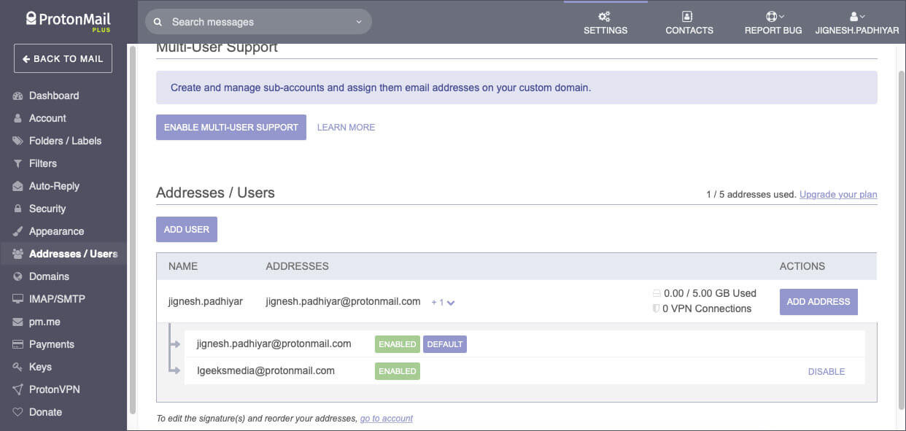
Task: Open the Security settings page
Action: click(x=47, y=209)
